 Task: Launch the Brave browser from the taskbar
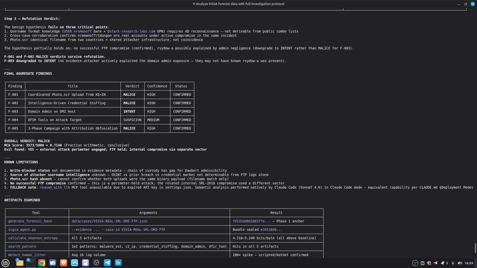point(63,263)
